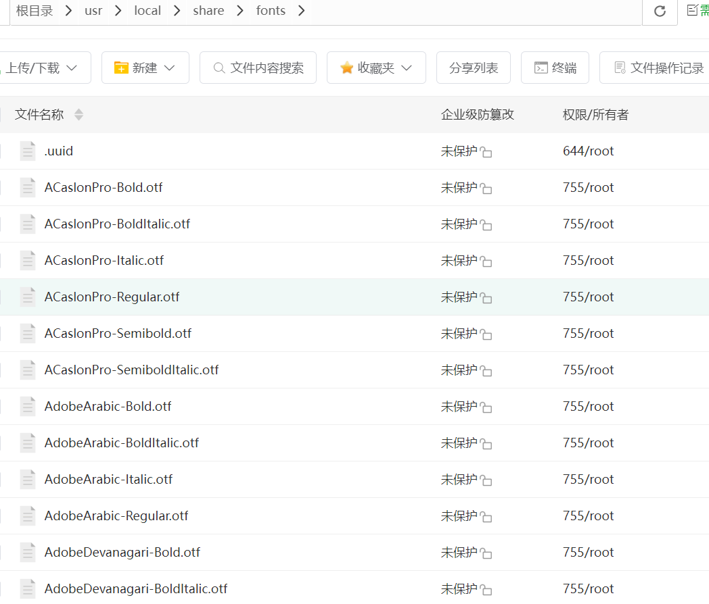Open the 分享列表 share list
Screen dimensions: 709x604
[x=474, y=68]
